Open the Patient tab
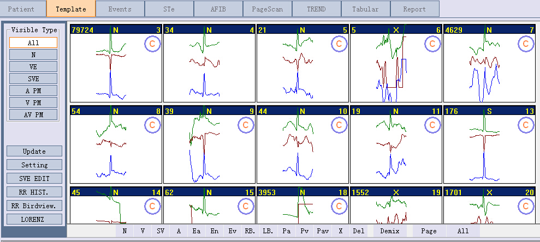Viewport: 540px width, 242px height. point(22,9)
